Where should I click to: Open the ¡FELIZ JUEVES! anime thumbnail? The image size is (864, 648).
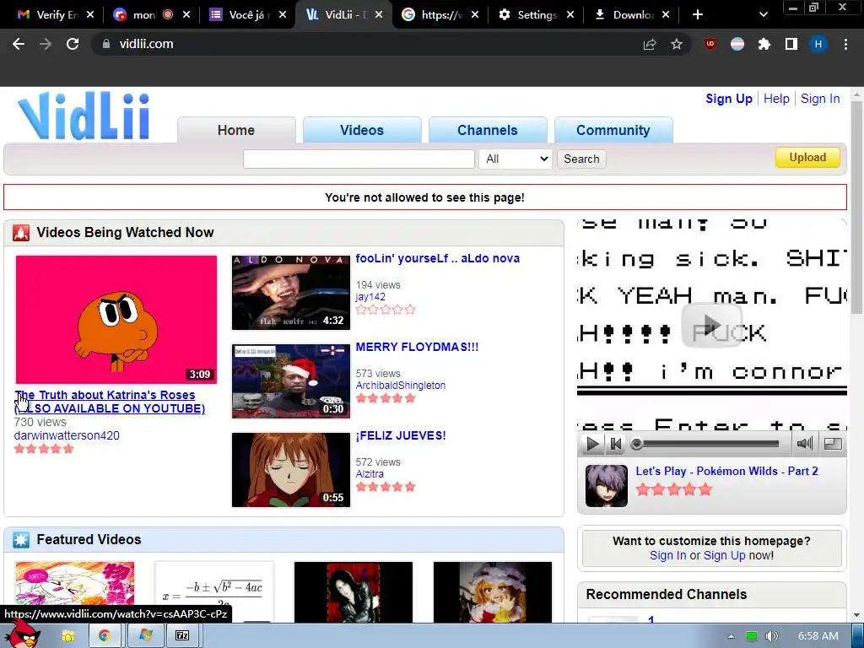291,470
